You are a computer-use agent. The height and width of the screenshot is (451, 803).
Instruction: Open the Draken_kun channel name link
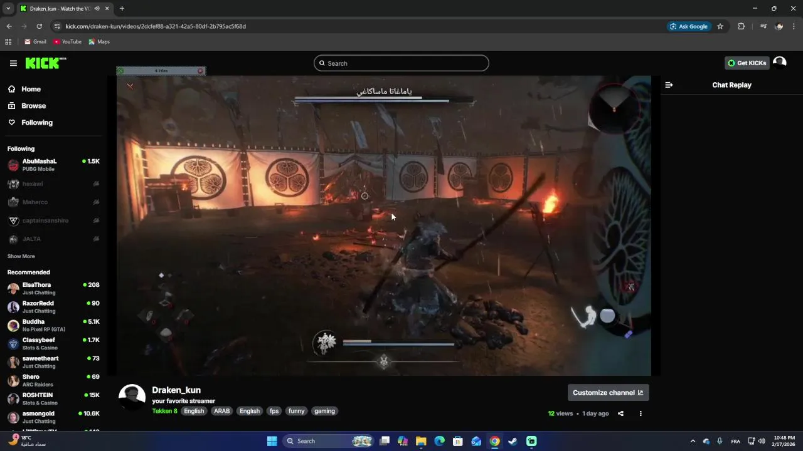click(176, 390)
